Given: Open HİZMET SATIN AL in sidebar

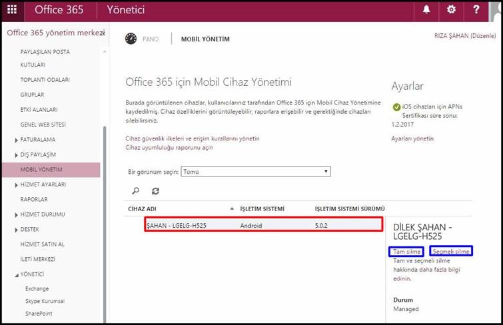Looking at the screenshot, I should click(43, 244).
